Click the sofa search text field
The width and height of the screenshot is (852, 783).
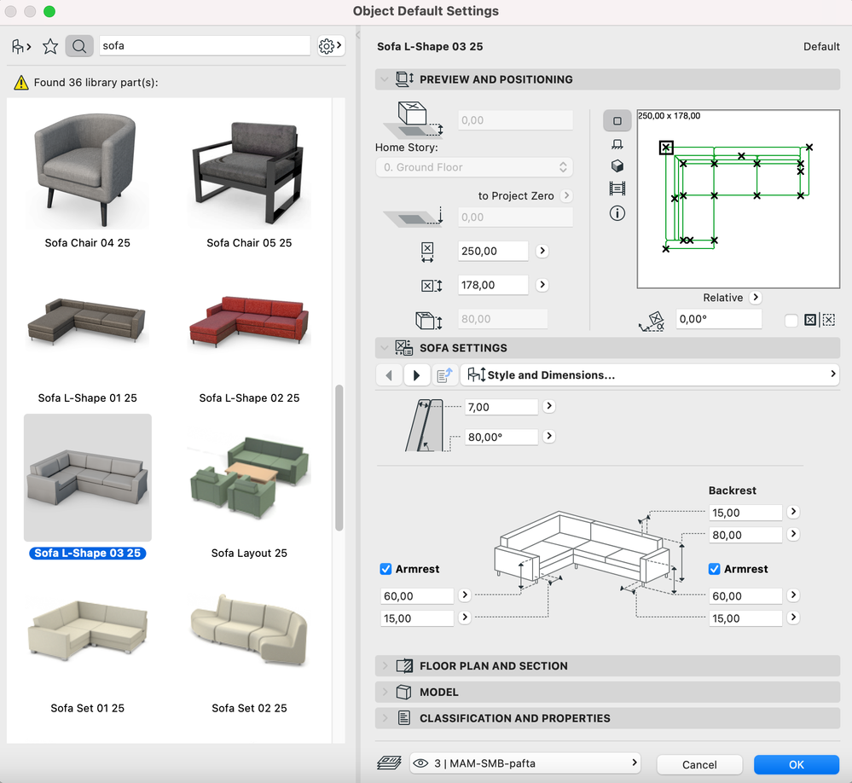205,46
